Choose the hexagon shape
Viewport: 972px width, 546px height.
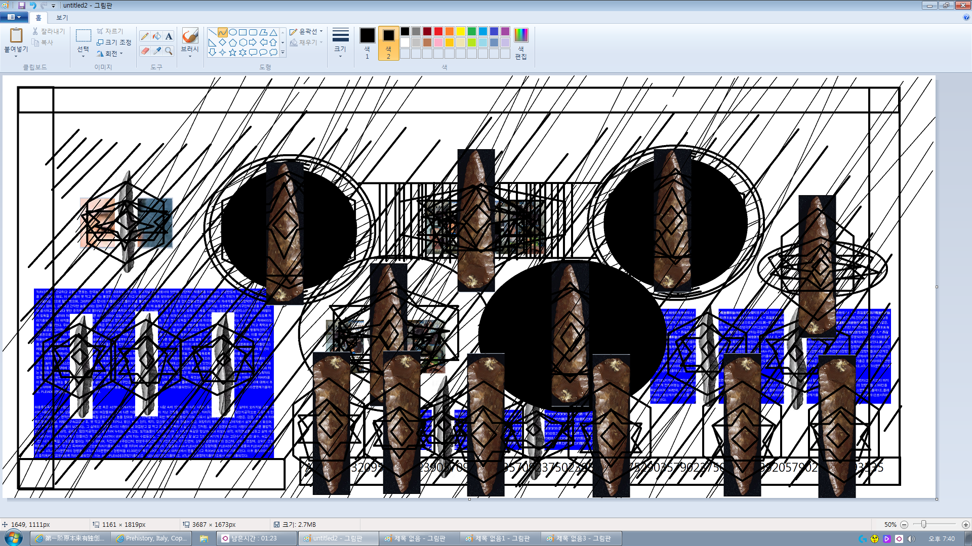(x=242, y=42)
